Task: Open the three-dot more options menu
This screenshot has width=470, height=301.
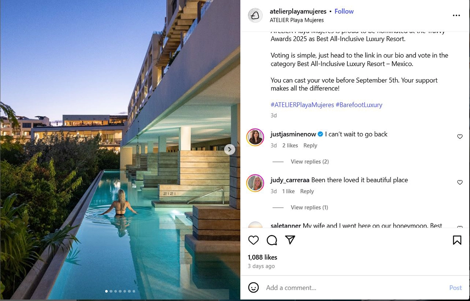Action: point(456,15)
